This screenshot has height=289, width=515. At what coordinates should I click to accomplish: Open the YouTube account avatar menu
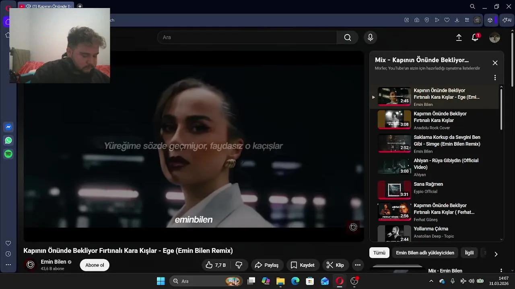(494, 38)
